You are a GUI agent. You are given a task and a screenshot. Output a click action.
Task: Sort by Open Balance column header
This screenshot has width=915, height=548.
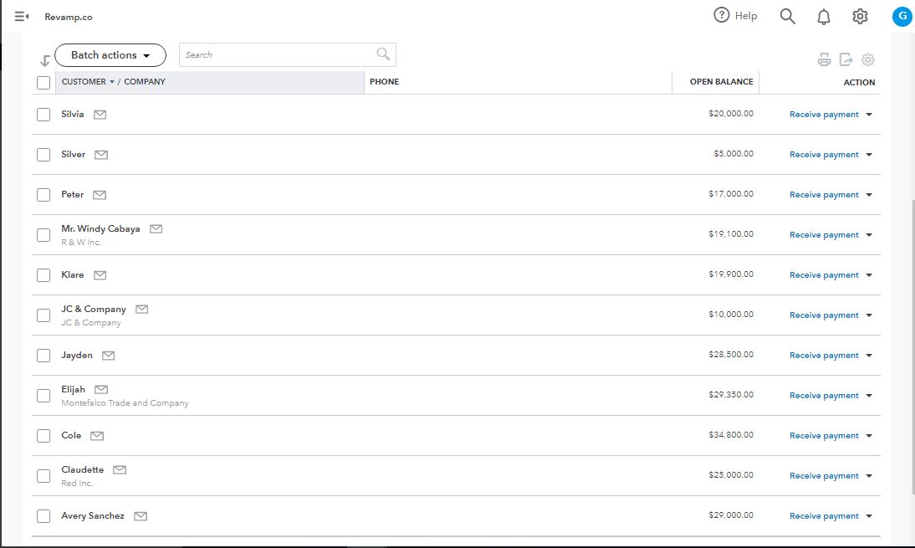721,82
